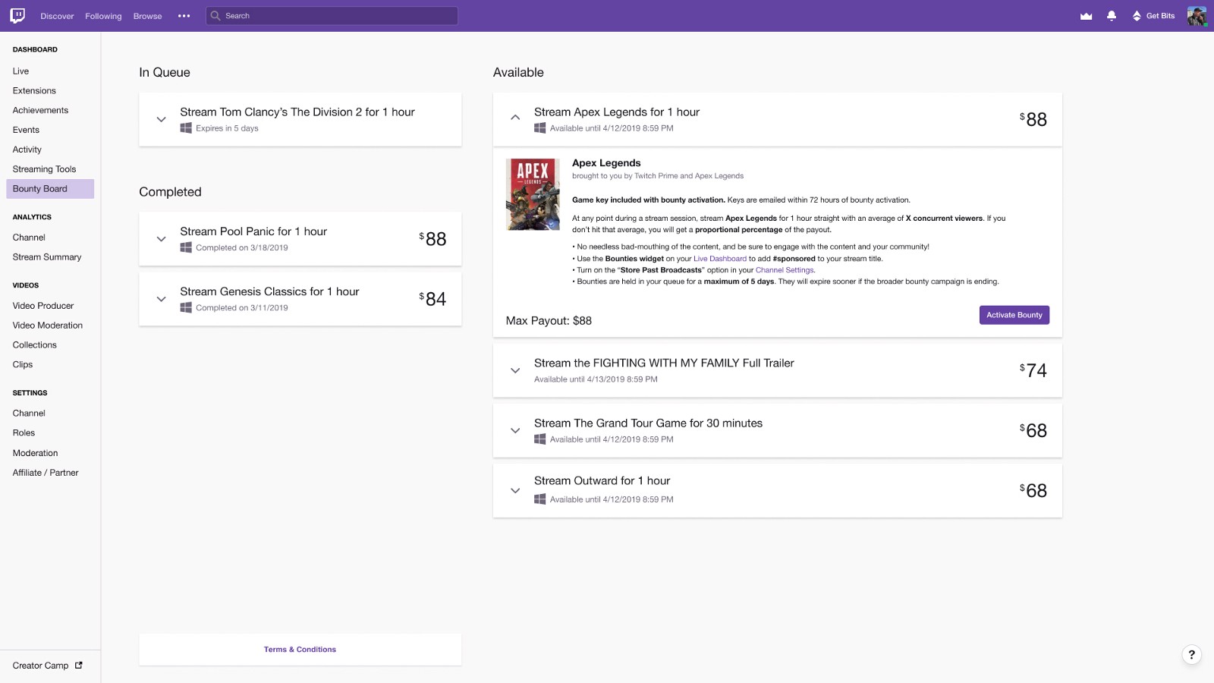The image size is (1214, 683).
Task: Open Video Producer in sidebar
Action: 43,306
